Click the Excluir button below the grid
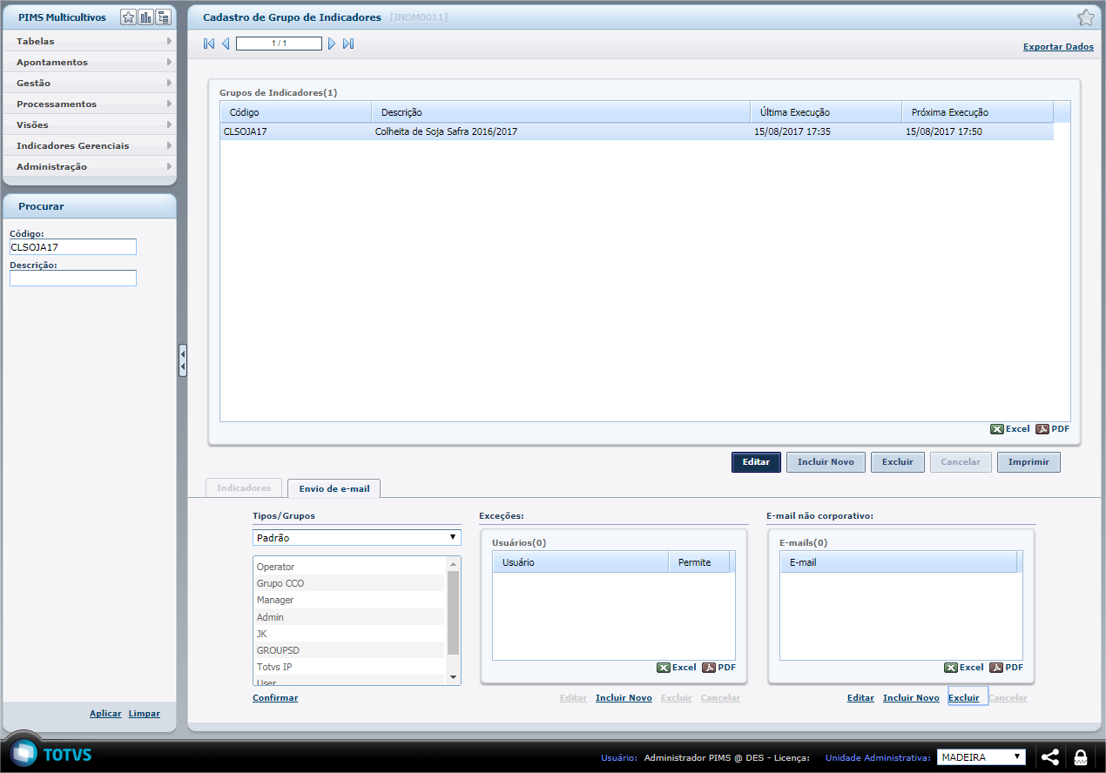Screen dimensions: 1106x773 pos(898,462)
